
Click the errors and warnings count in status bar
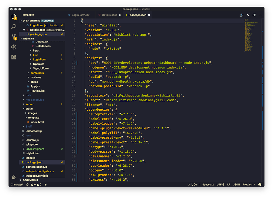pyautogui.click(x=36, y=185)
